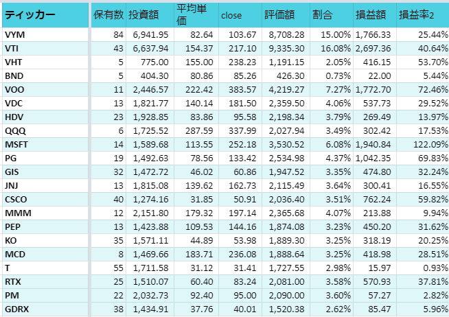Click the MSFT ticker cell

pos(45,145)
